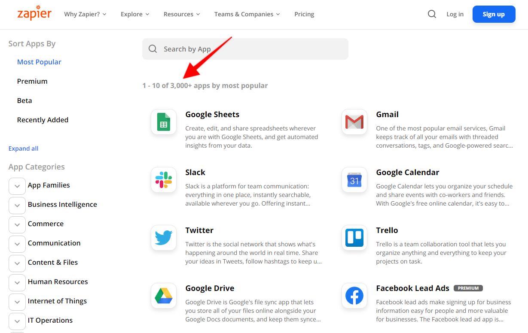The image size is (528, 333).
Task: Expand the Human Resources chevron
Action: (17, 283)
